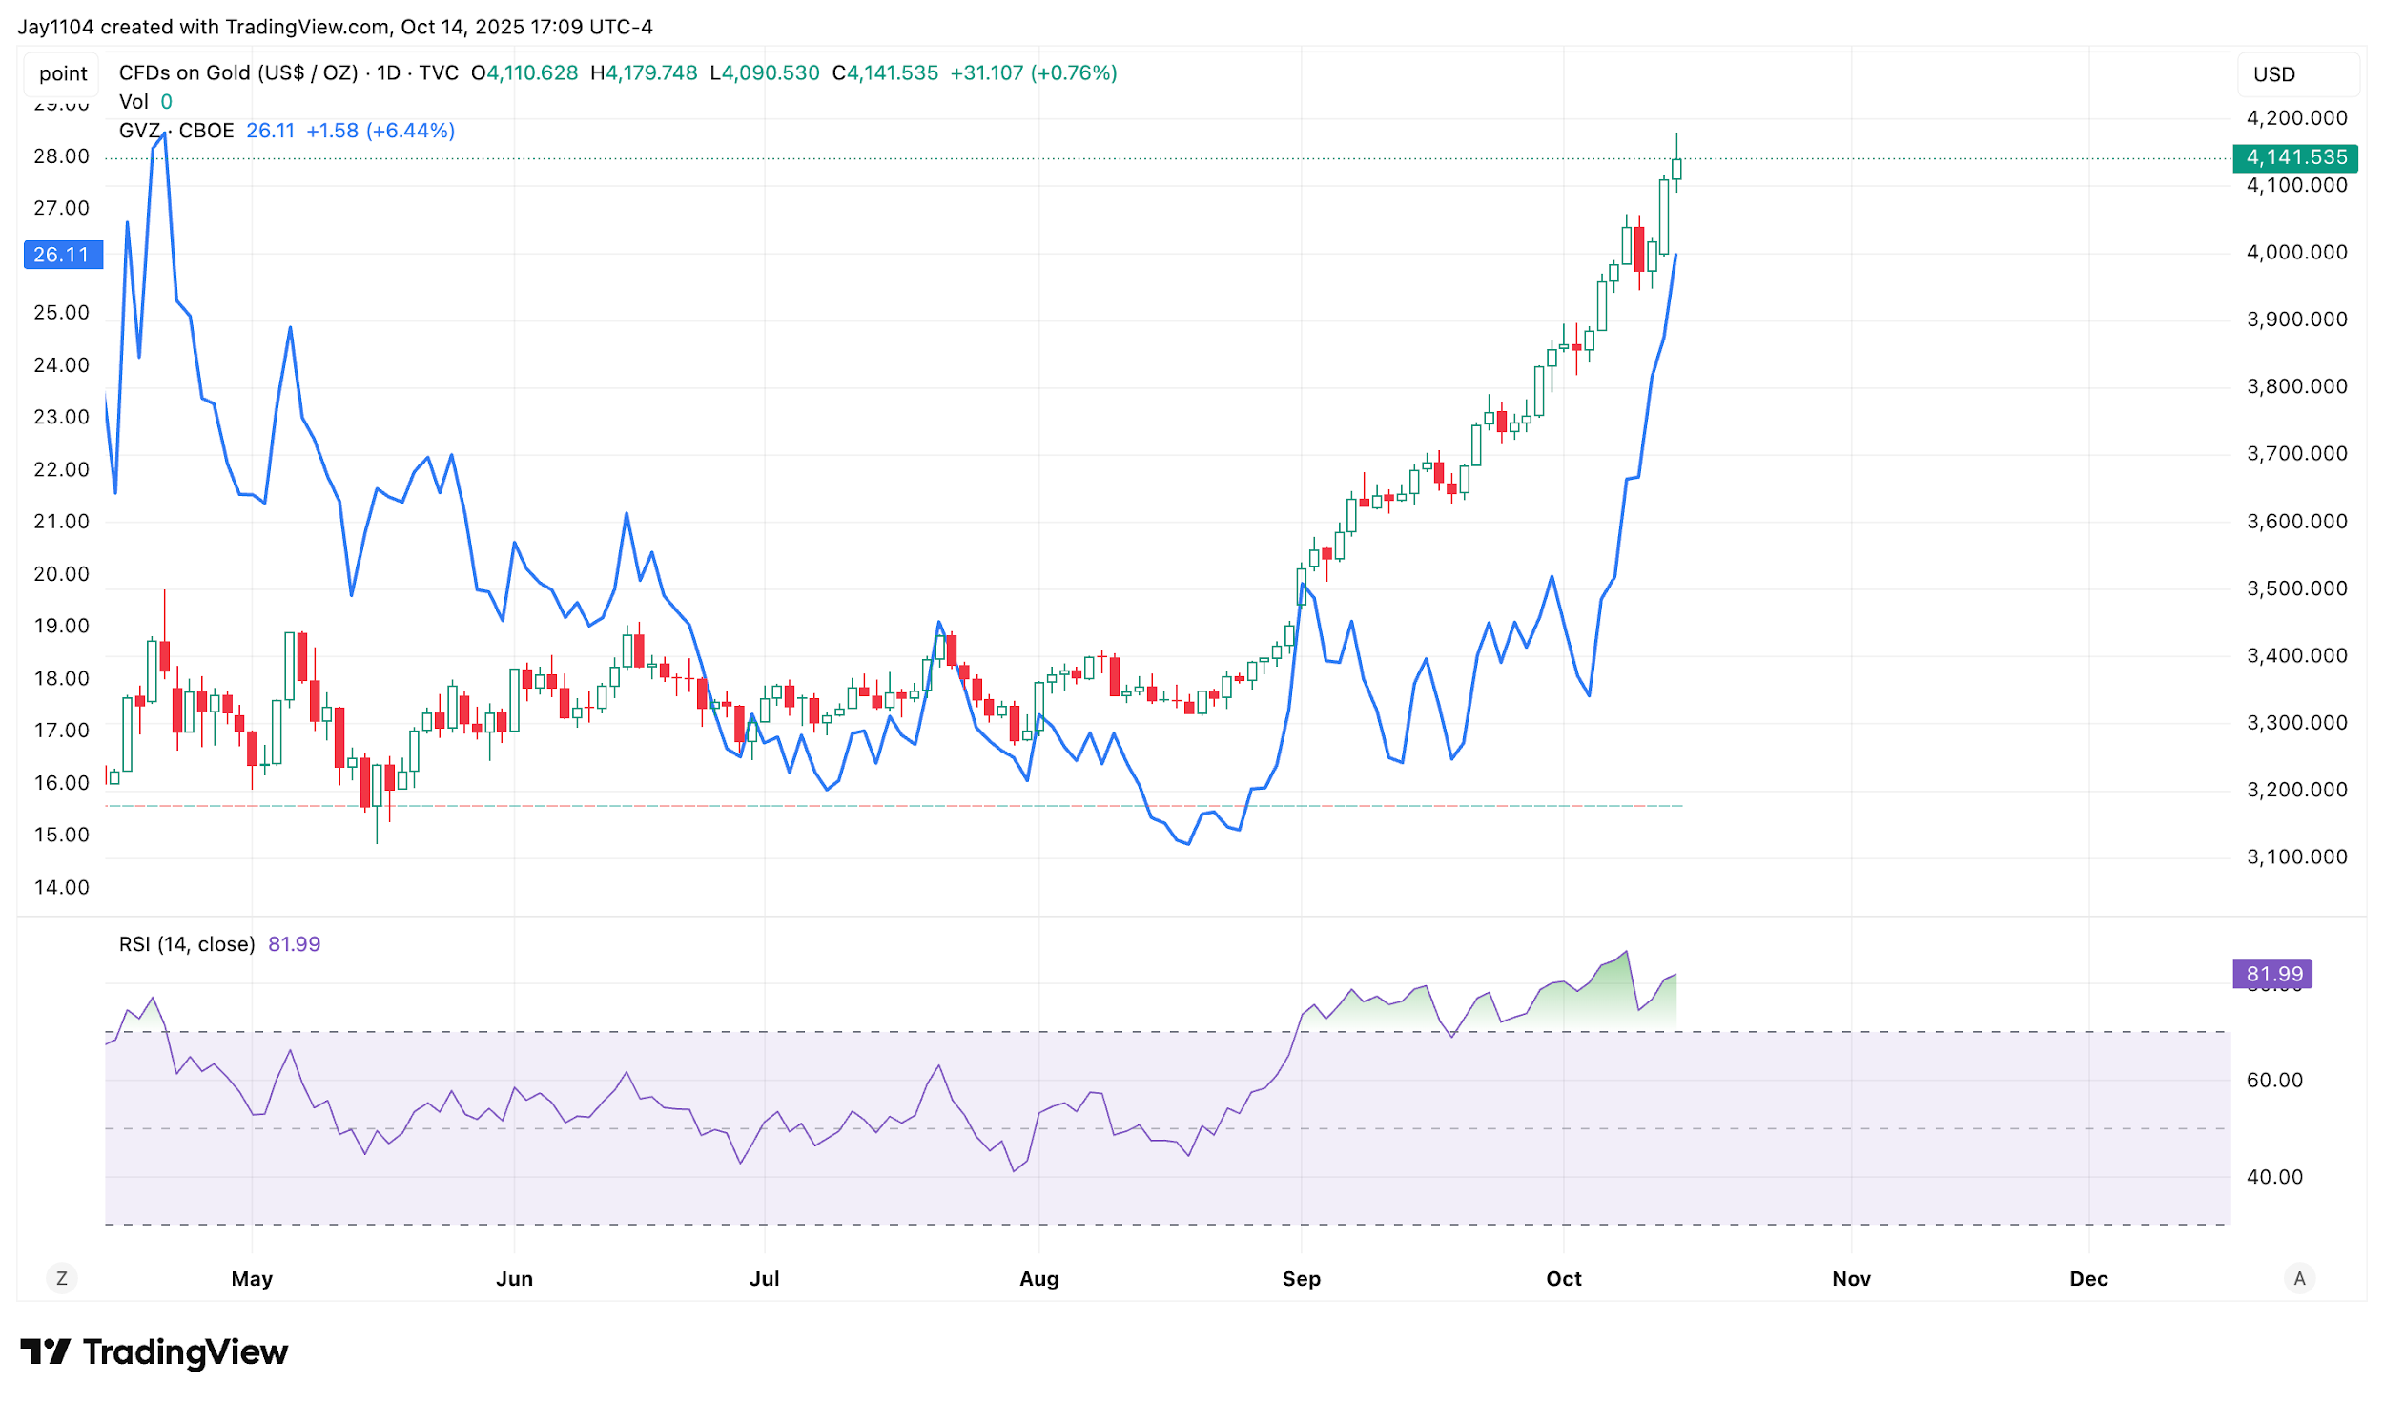The width and height of the screenshot is (2384, 1403).
Task: Click the Sep label on time axis
Action: [1301, 1279]
